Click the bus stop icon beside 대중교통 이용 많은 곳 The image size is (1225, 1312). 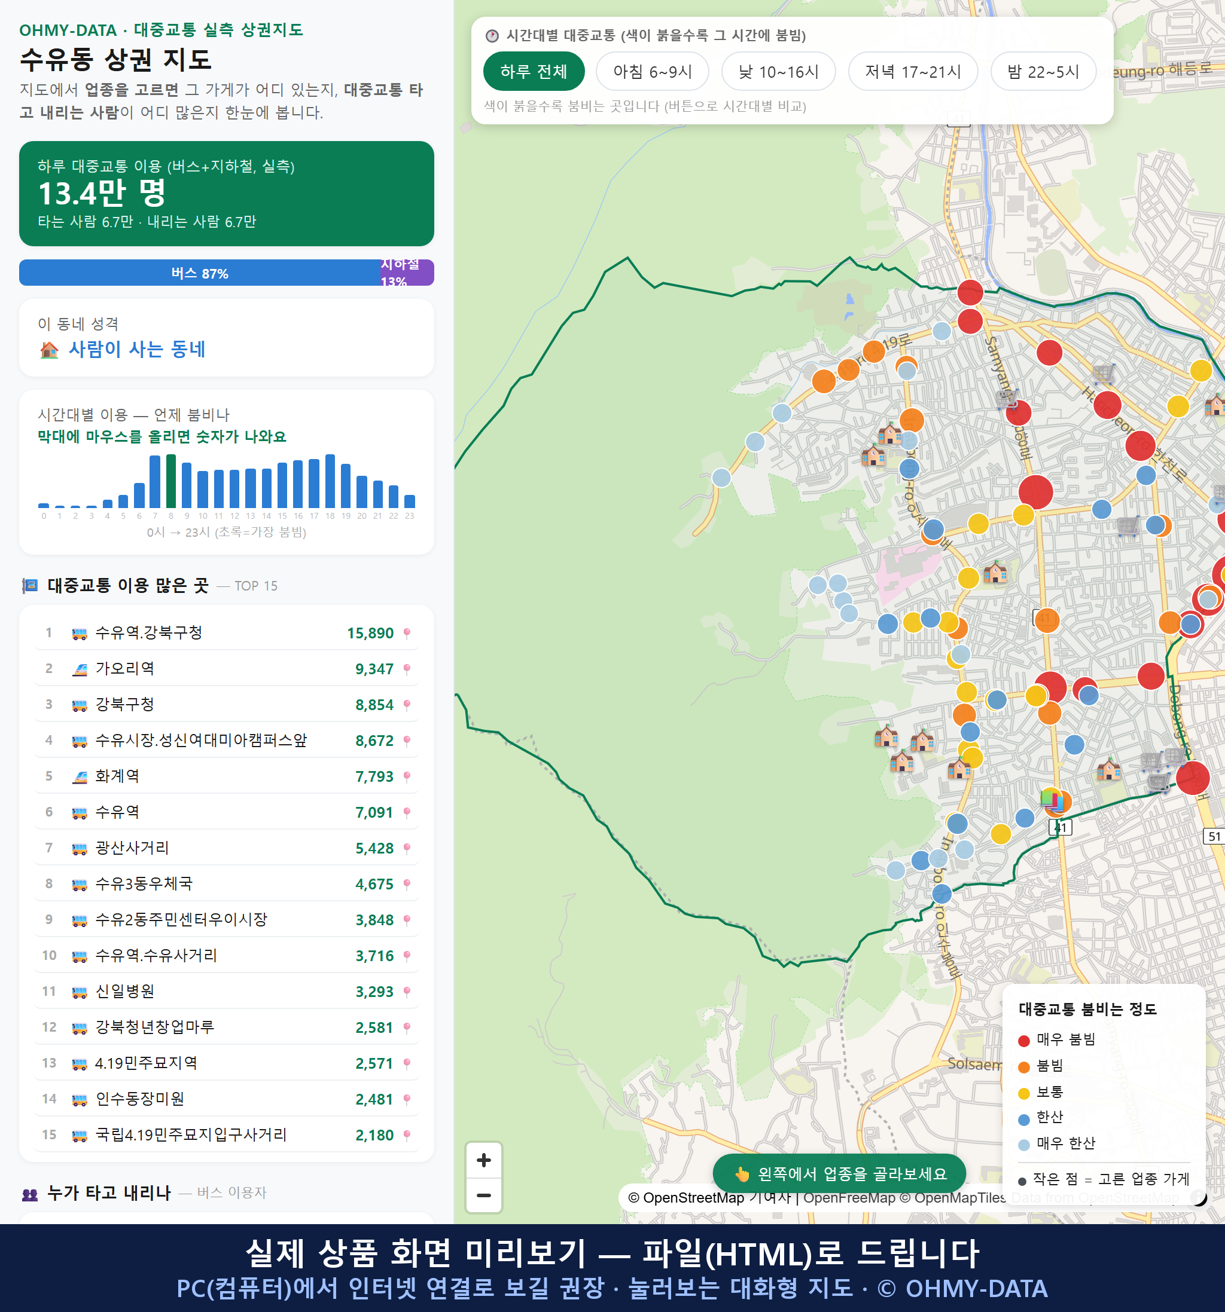tap(30, 586)
